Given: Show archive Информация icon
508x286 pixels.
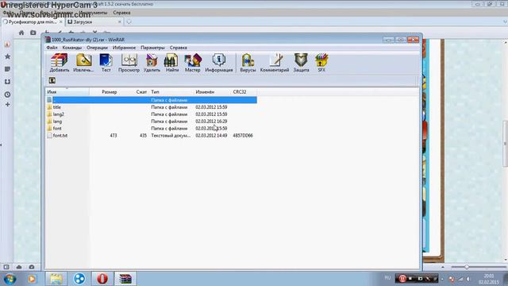Looking at the screenshot, I should point(219,63).
